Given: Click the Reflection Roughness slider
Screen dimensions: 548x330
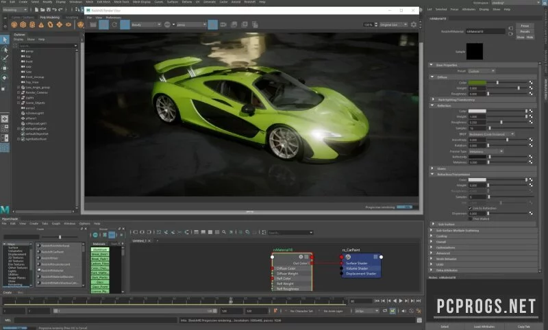Looking at the screenshot, I should (507, 123).
